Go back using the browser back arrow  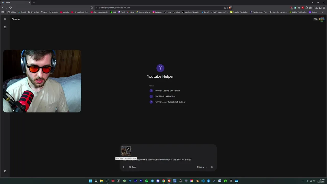tap(3, 8)
